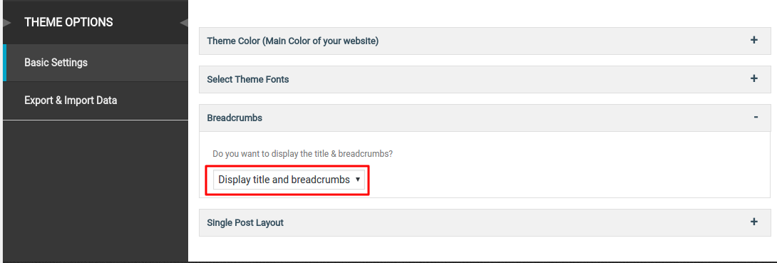Click the 'Do you want to display' label
Image resolution: width=777 pixels, height=263 pixels.
pyautogui.click(x=302, y=154)
